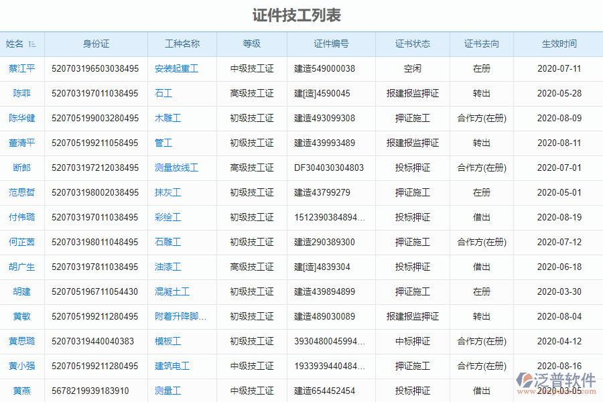Click the 泛普软件 watermark logo
This screenshot has height=402, width=603.
(560, 379)
